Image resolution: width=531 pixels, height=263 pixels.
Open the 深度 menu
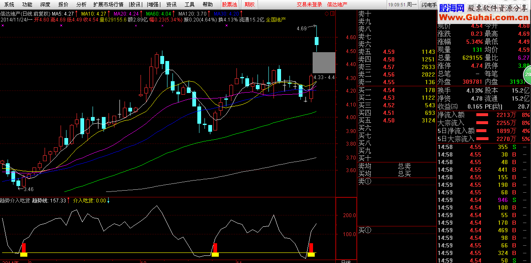(45, 5)
